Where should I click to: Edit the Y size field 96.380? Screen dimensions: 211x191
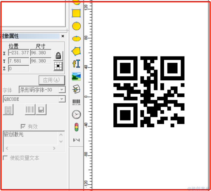pyautogui.click(x=41, y=61)
